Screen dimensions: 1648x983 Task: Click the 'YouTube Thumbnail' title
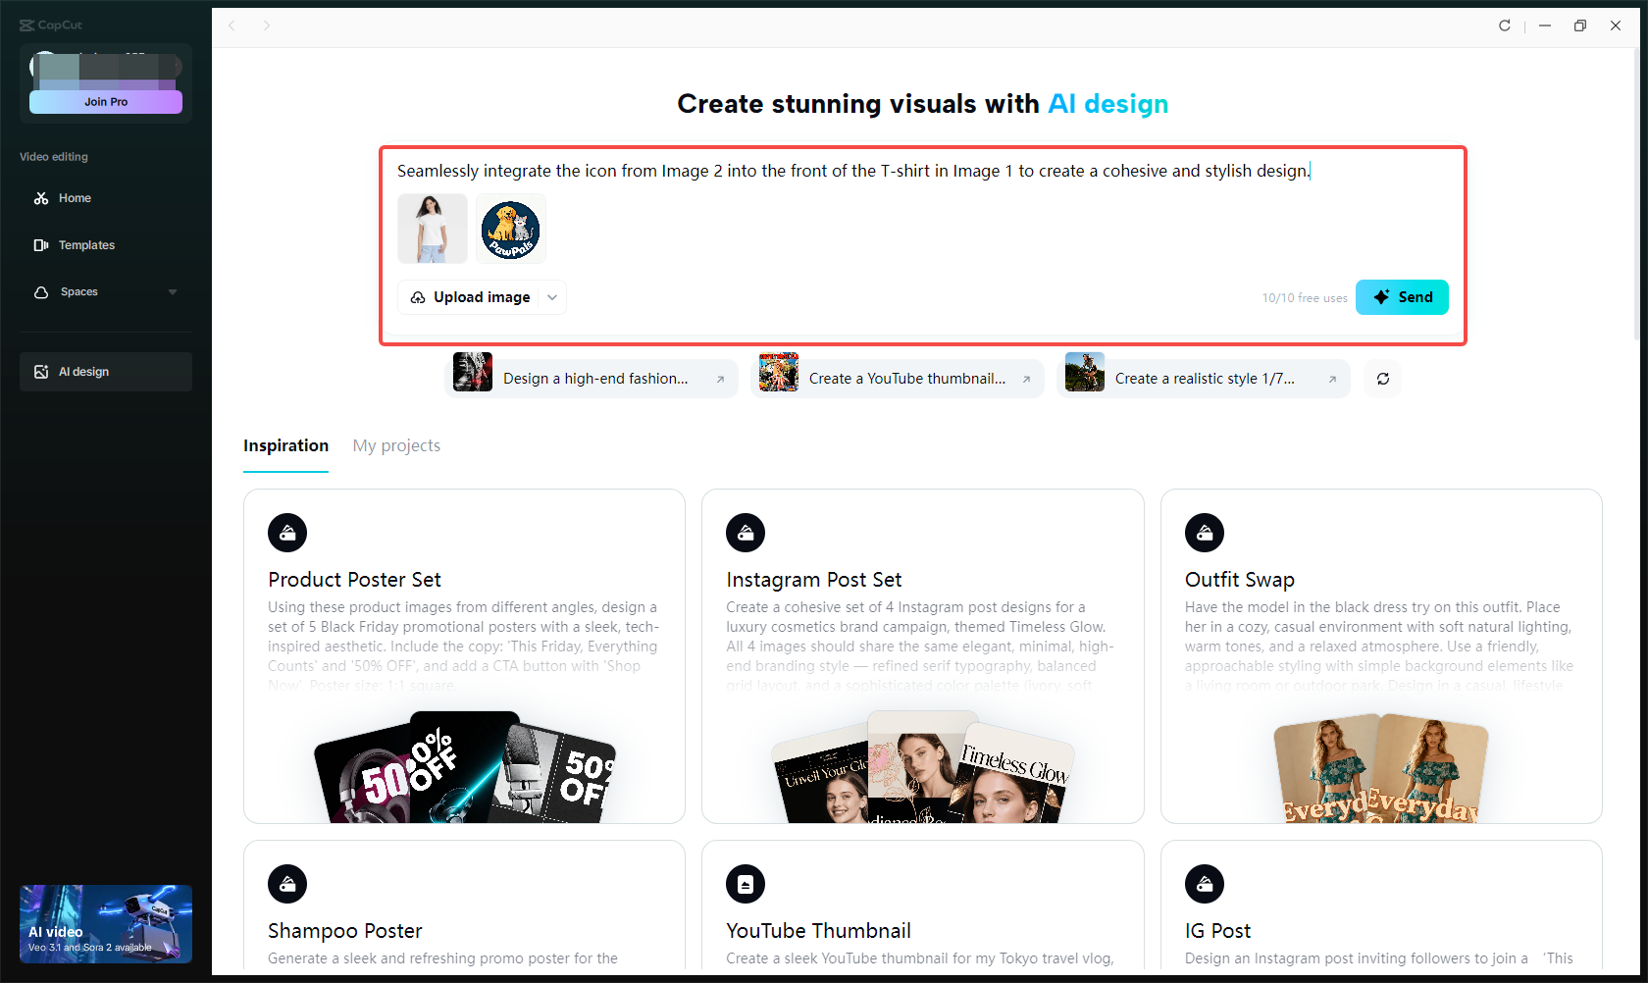pos(818,931)
